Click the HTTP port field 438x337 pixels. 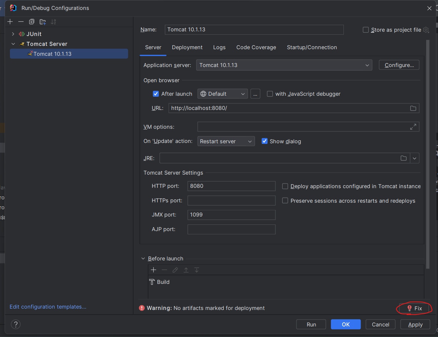point(231,186)
